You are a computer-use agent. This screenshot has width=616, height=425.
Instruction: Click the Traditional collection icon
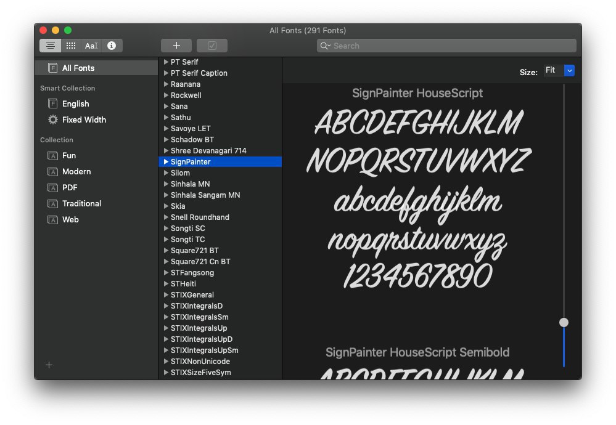point(52,204)
